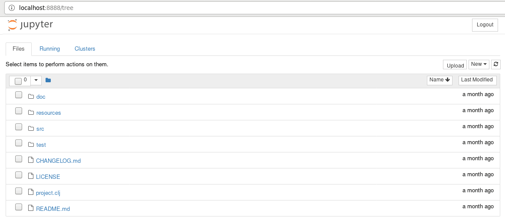Tick the LICENSE file checkbox
505x223 pixels.
pyautogui.click(x=19, y=175)
